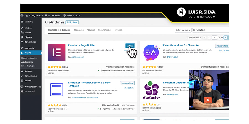This screenshot has width=249, height=124.
Task: Click the plus Añadir icon
Action: [53, 15]
